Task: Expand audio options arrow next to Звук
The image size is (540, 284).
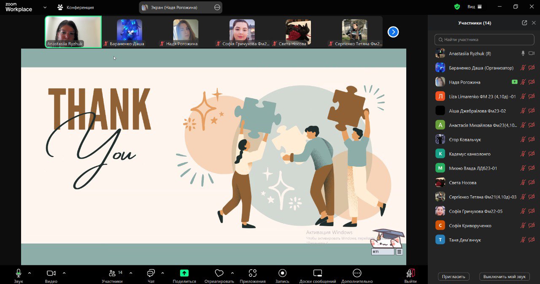Action: pyautogui.click(x=30, y=273)
